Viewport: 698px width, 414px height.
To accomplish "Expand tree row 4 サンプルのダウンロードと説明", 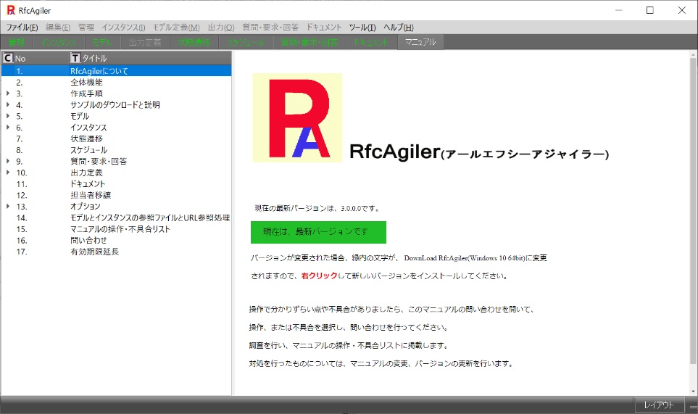I will 7,104.
